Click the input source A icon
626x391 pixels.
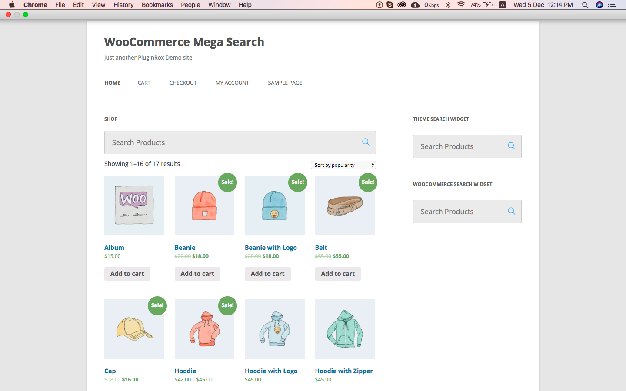click(x=503, y=5)
